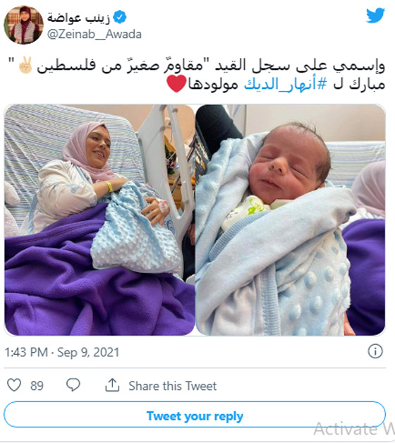This screenshot has width=395, height=443.
Task: Click the victory hand emoji in tweet
Action: [25, 66]
